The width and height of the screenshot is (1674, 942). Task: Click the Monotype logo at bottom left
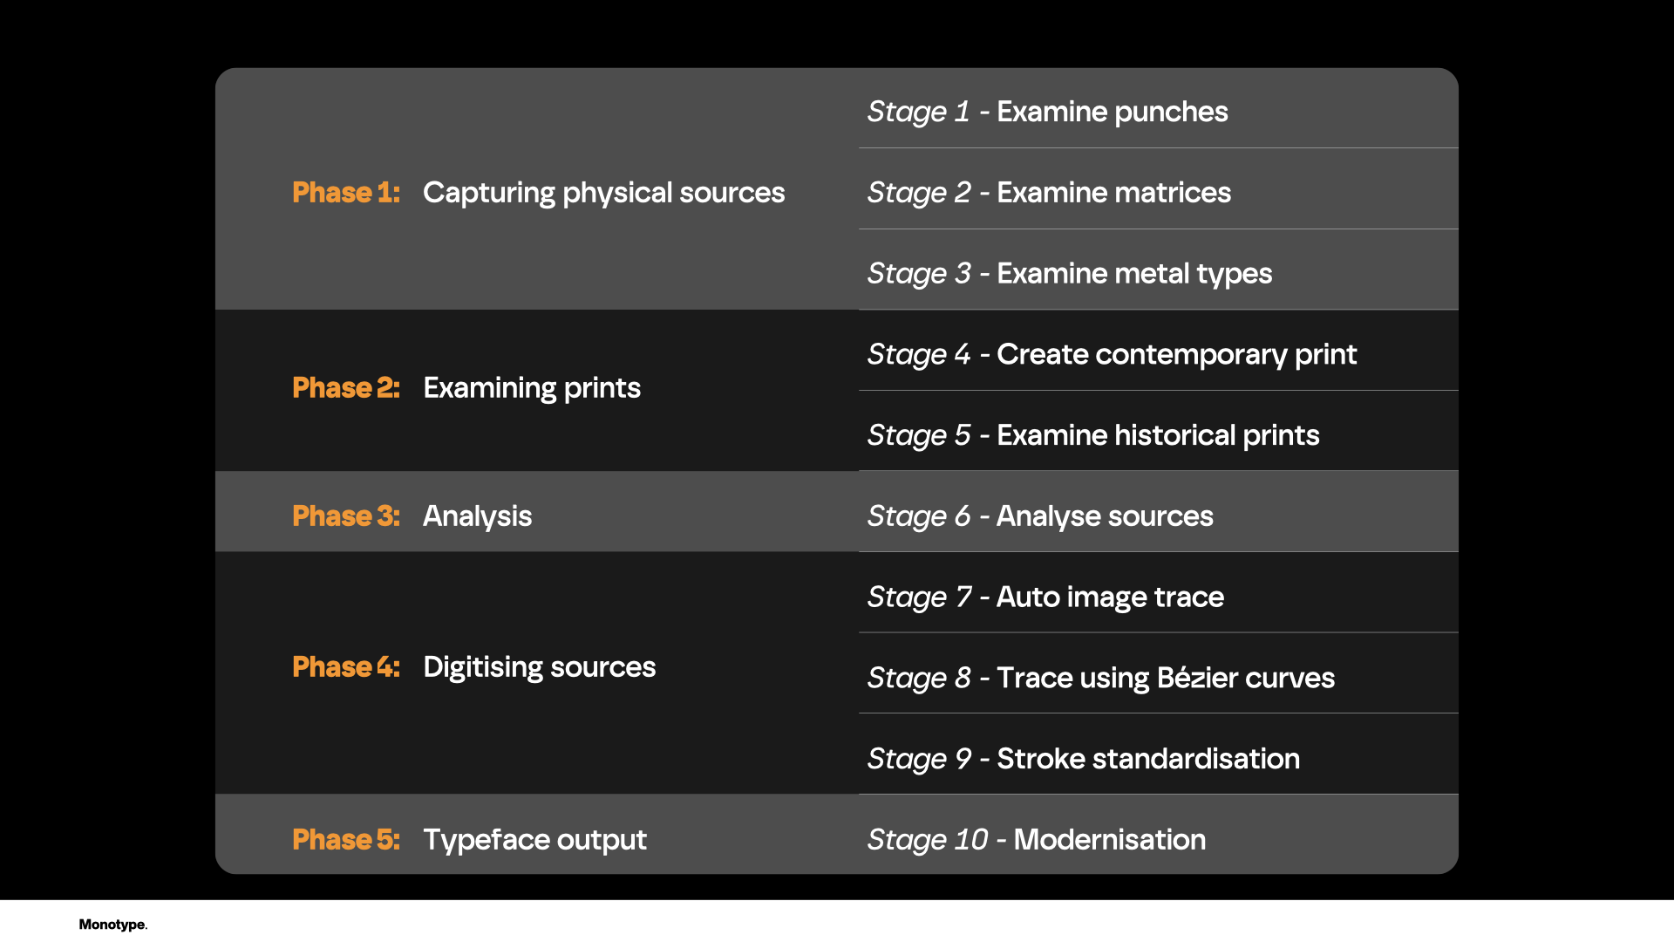113,925
